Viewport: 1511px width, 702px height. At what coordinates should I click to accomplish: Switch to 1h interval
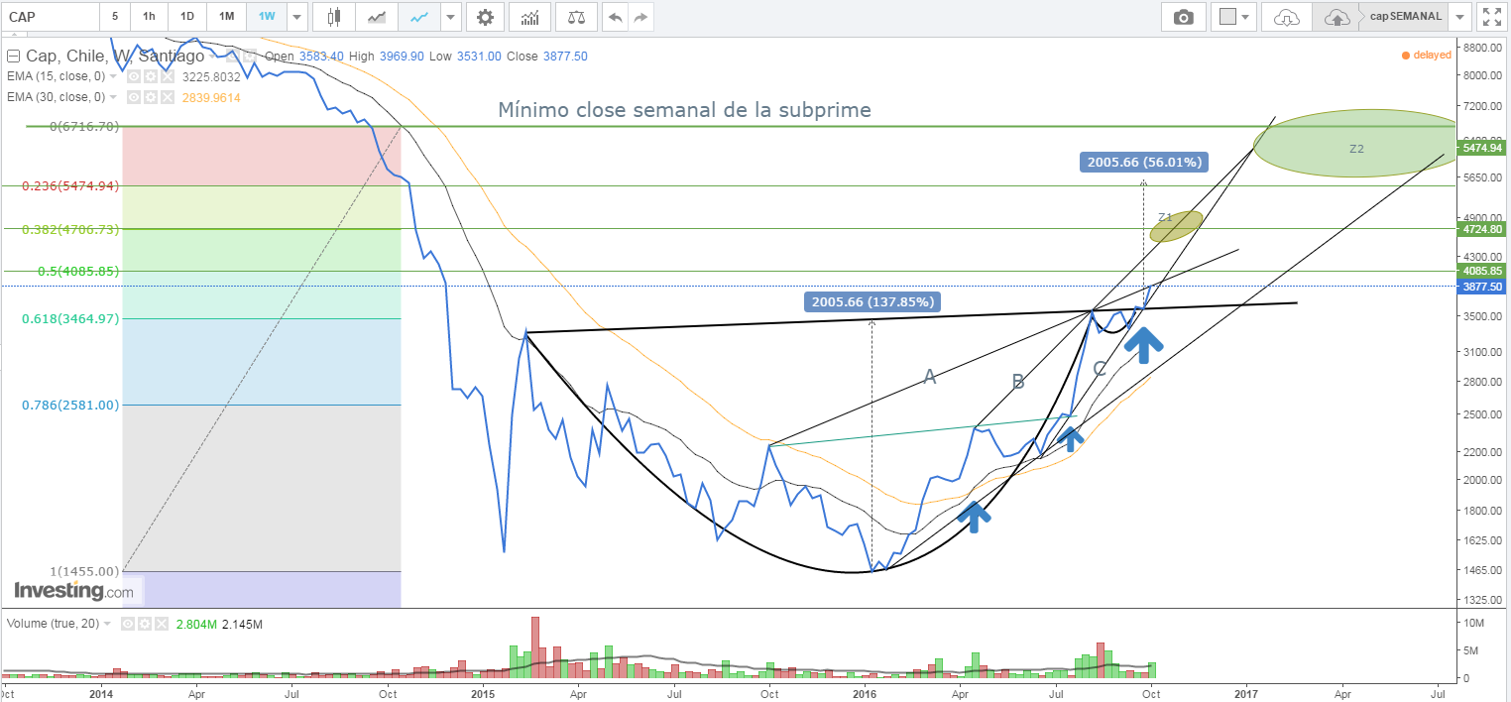pyautogui.click(x=149, y=17)
